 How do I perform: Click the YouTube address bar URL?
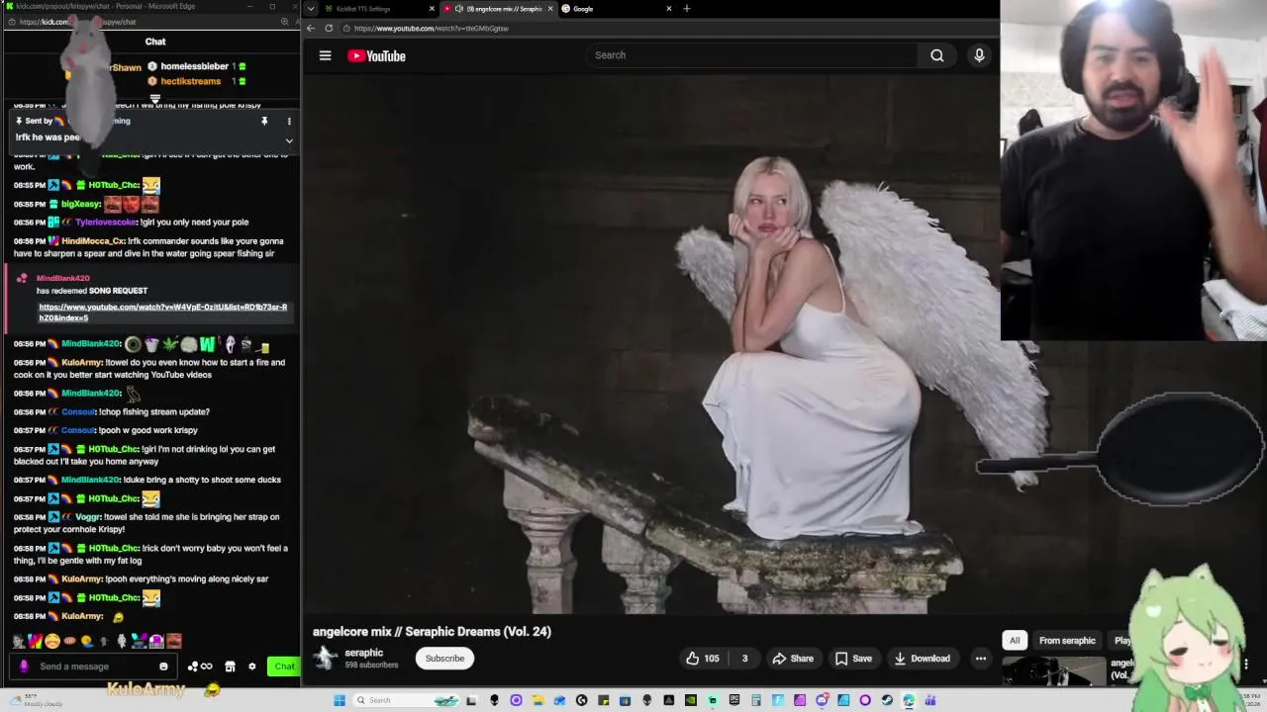coord(432,29)
